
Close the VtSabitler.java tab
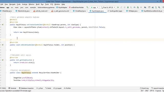pos(13,11)
